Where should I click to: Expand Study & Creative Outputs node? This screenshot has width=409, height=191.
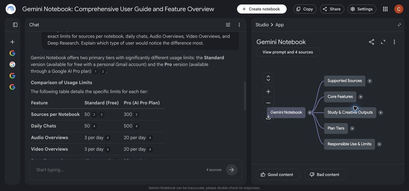pos(381,113)
